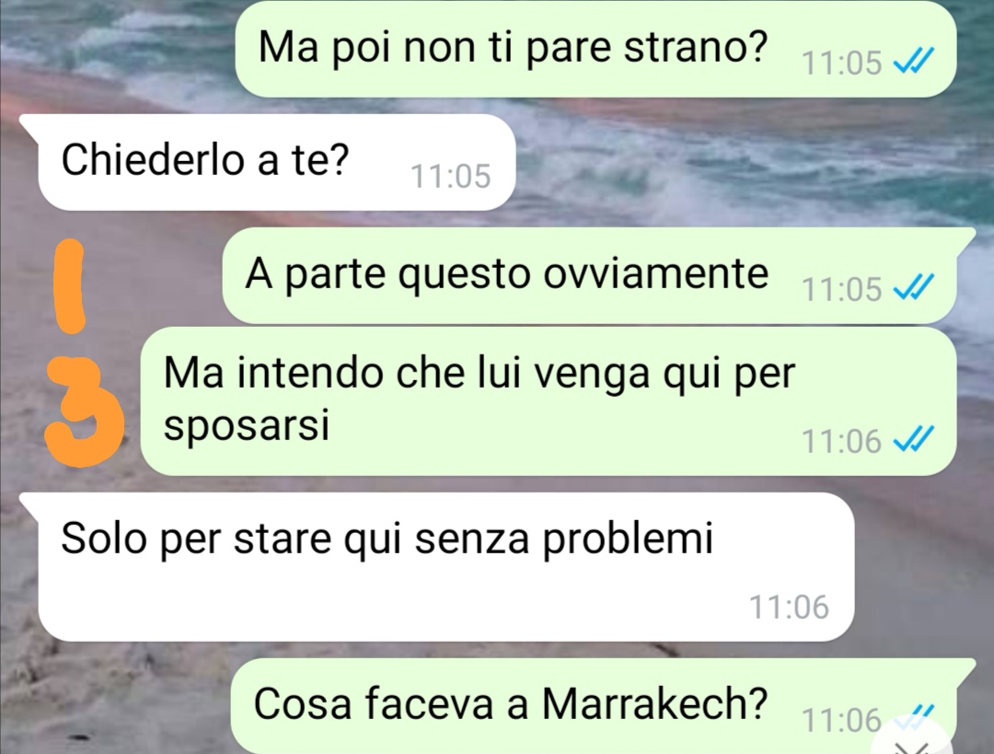
Task: Click the word 'sposarsi' in the green bubble
Action: point(247,425)
